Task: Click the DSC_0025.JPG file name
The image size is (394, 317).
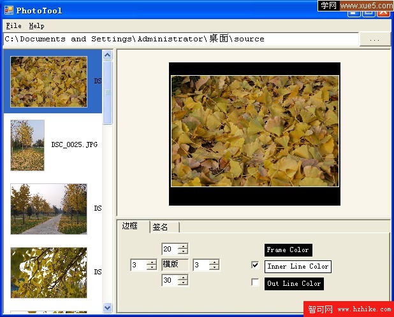Action: coord(75,144)
